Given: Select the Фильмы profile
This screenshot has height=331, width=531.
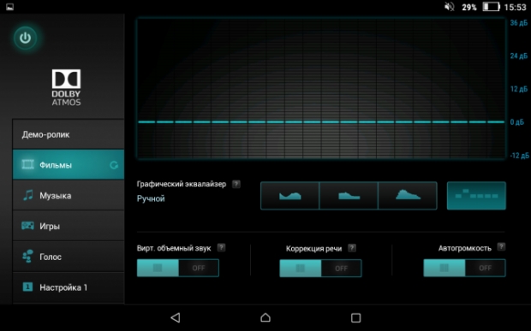Looking at the screenshot, I should click(x=69, y=165).
